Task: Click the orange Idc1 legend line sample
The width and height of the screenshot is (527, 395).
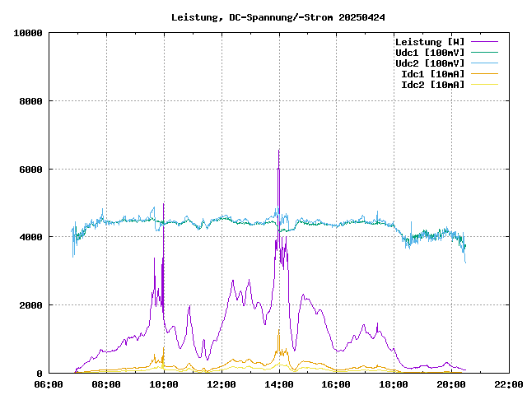Action: click(484, 73)
